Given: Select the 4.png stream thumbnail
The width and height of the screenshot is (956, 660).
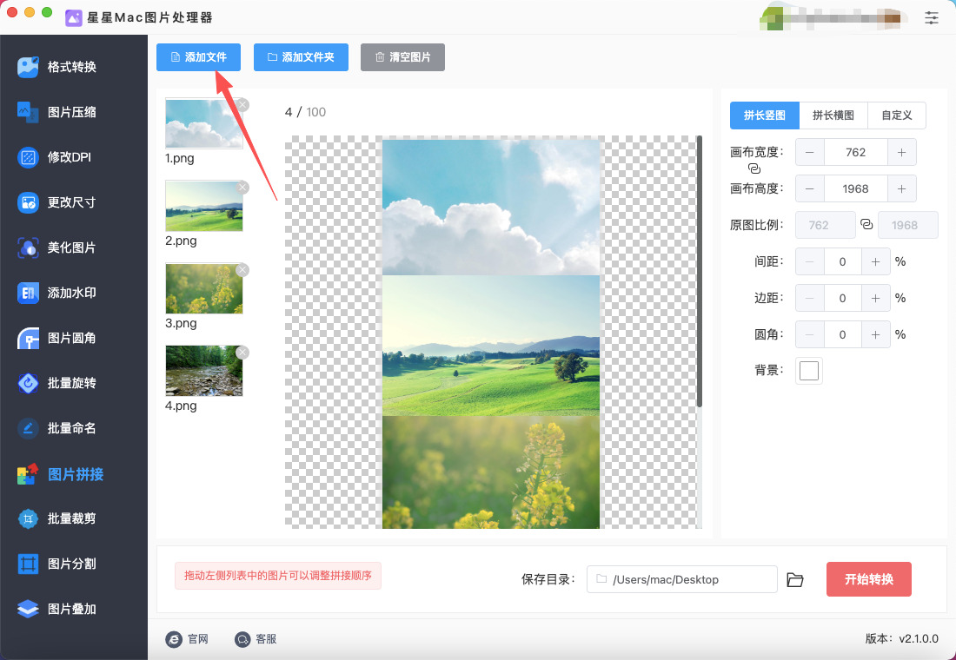Looking at the screenshot, I should pos(203,371).
